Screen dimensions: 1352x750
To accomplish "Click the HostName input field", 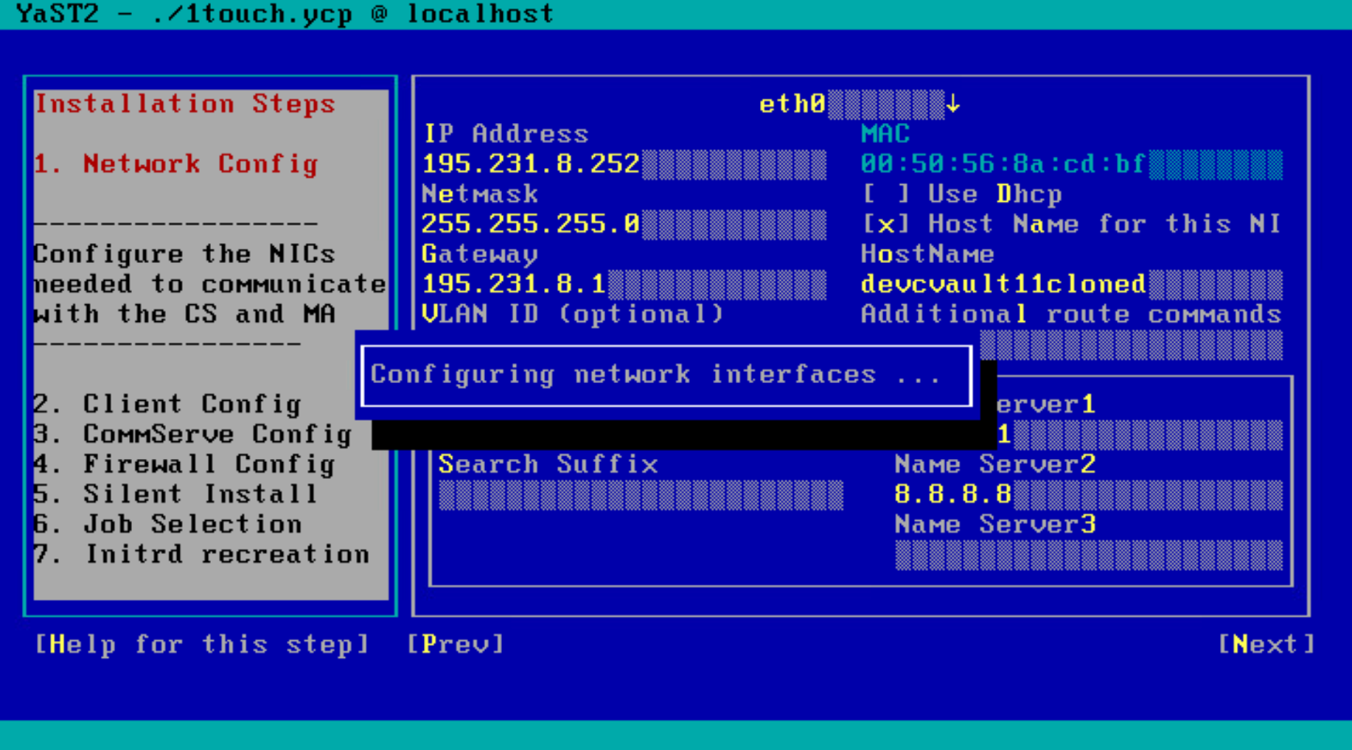I will pyautogui.click(x=1072, y=284).
